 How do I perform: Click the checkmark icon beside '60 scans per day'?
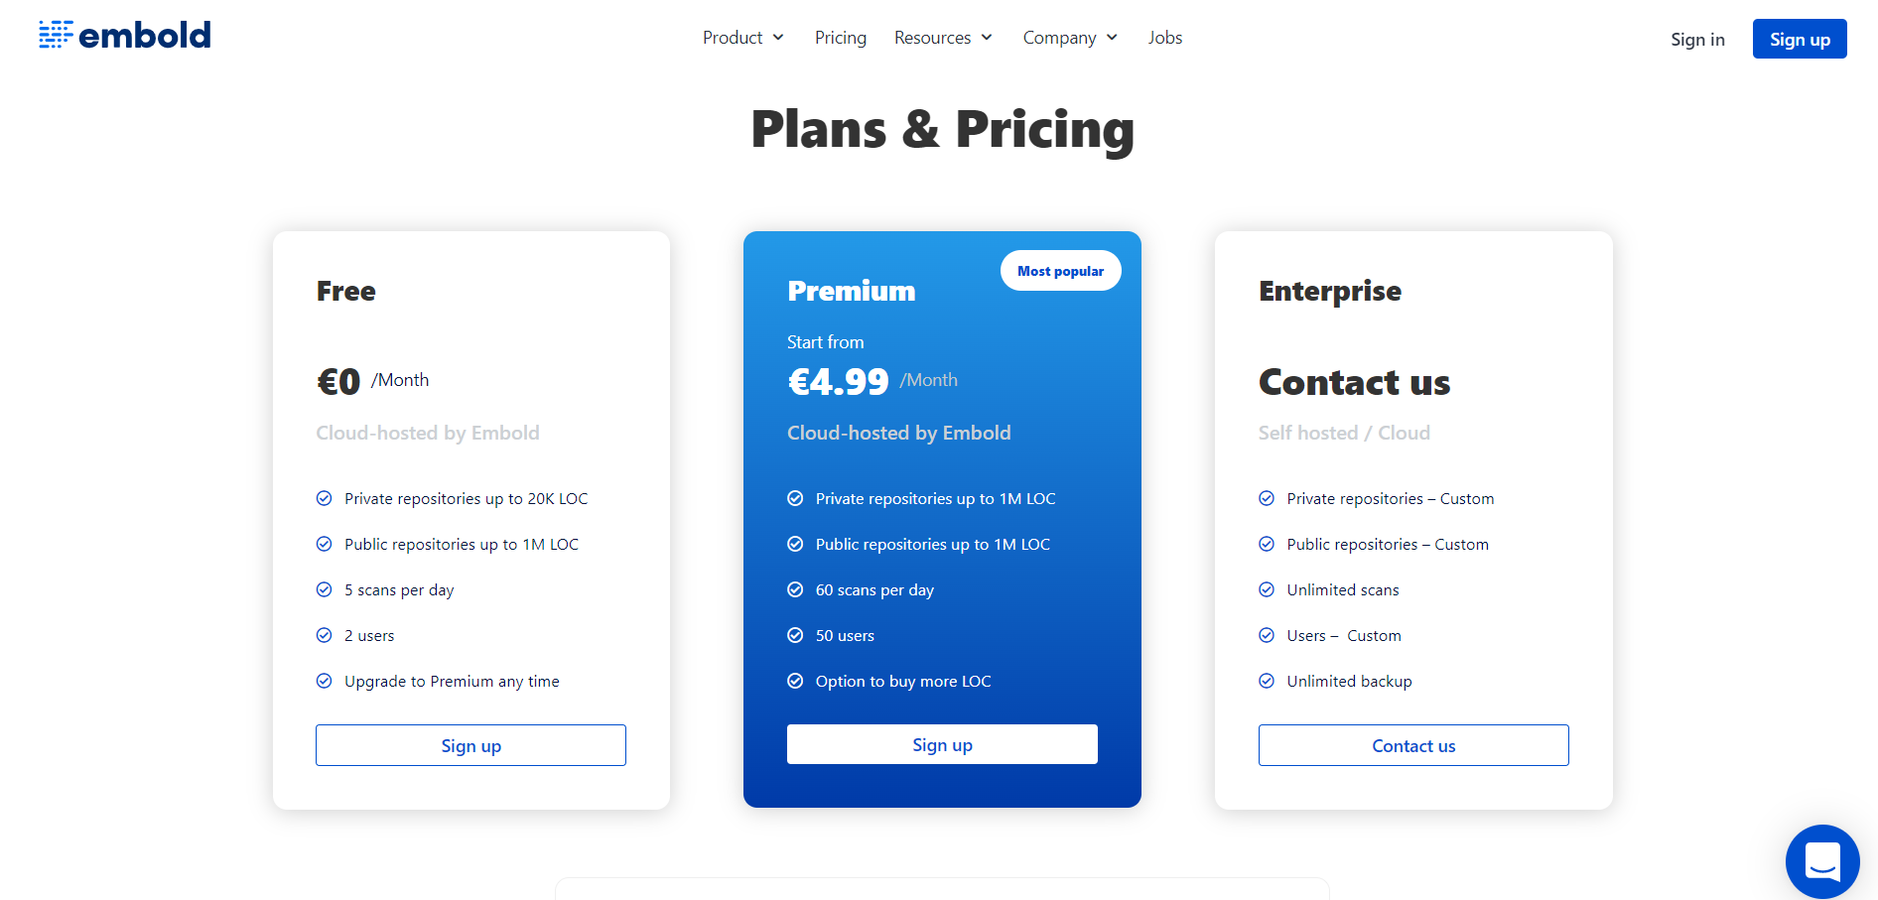[x=795, y=589]
